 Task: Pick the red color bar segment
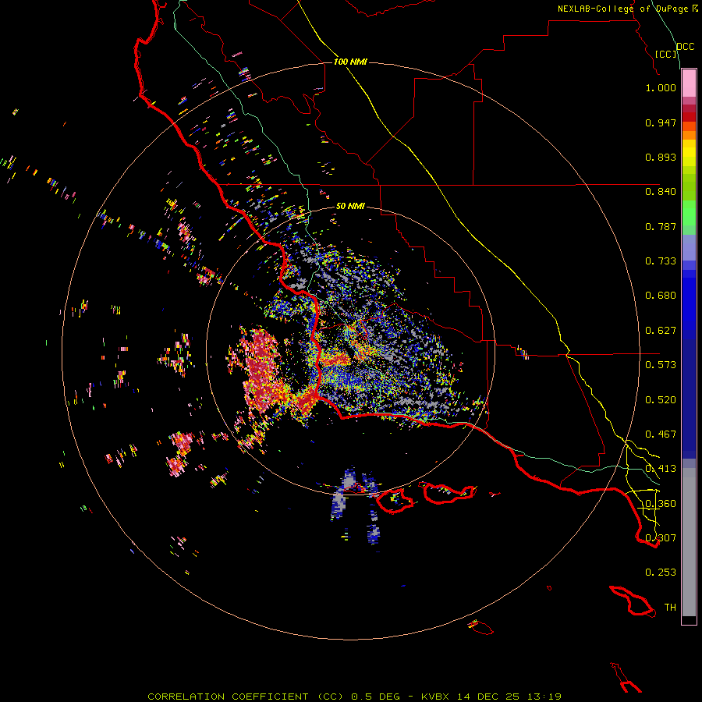[x=689, y=117]
